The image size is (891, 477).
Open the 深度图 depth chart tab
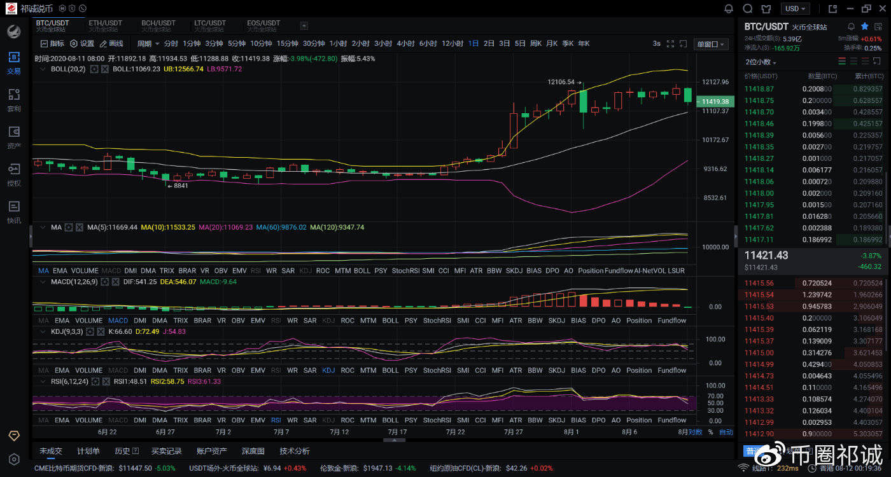253,451
